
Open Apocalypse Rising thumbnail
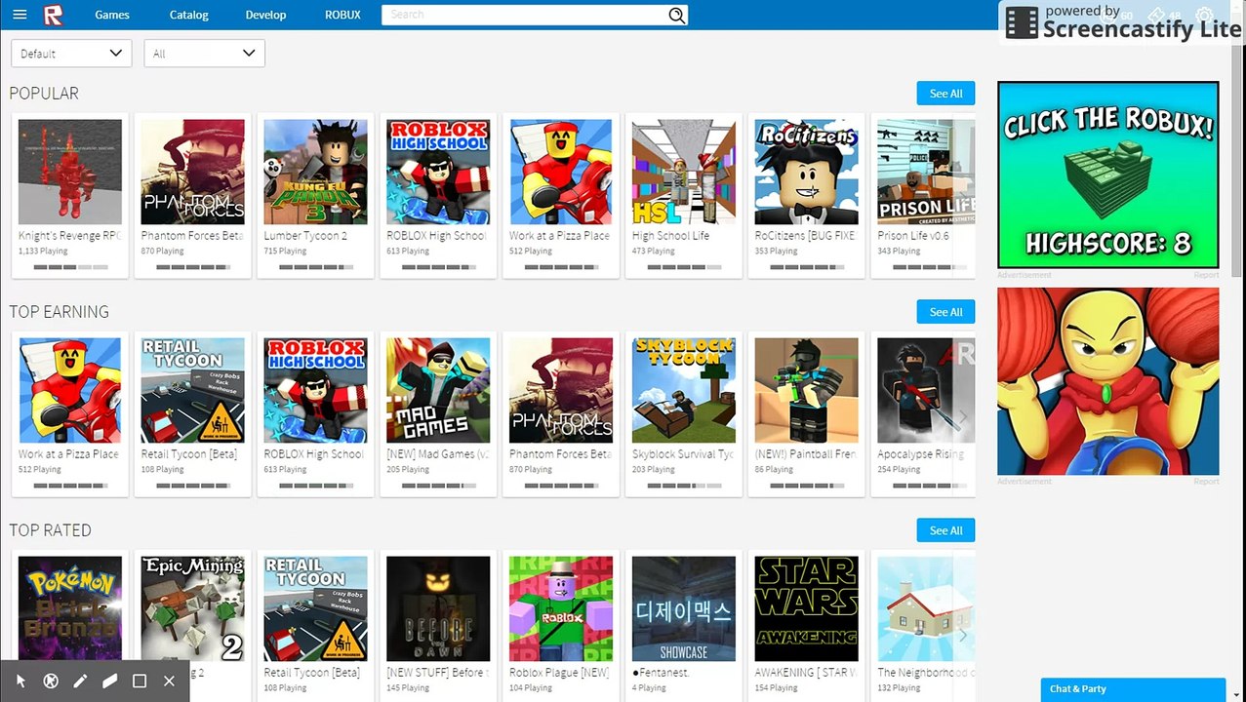click(926, 390)
